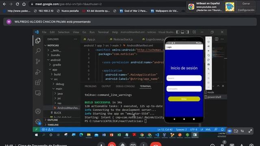This screenshot has height=146, width=260.
Task: Open the Manage gear in activity bar
Action: 38,122
